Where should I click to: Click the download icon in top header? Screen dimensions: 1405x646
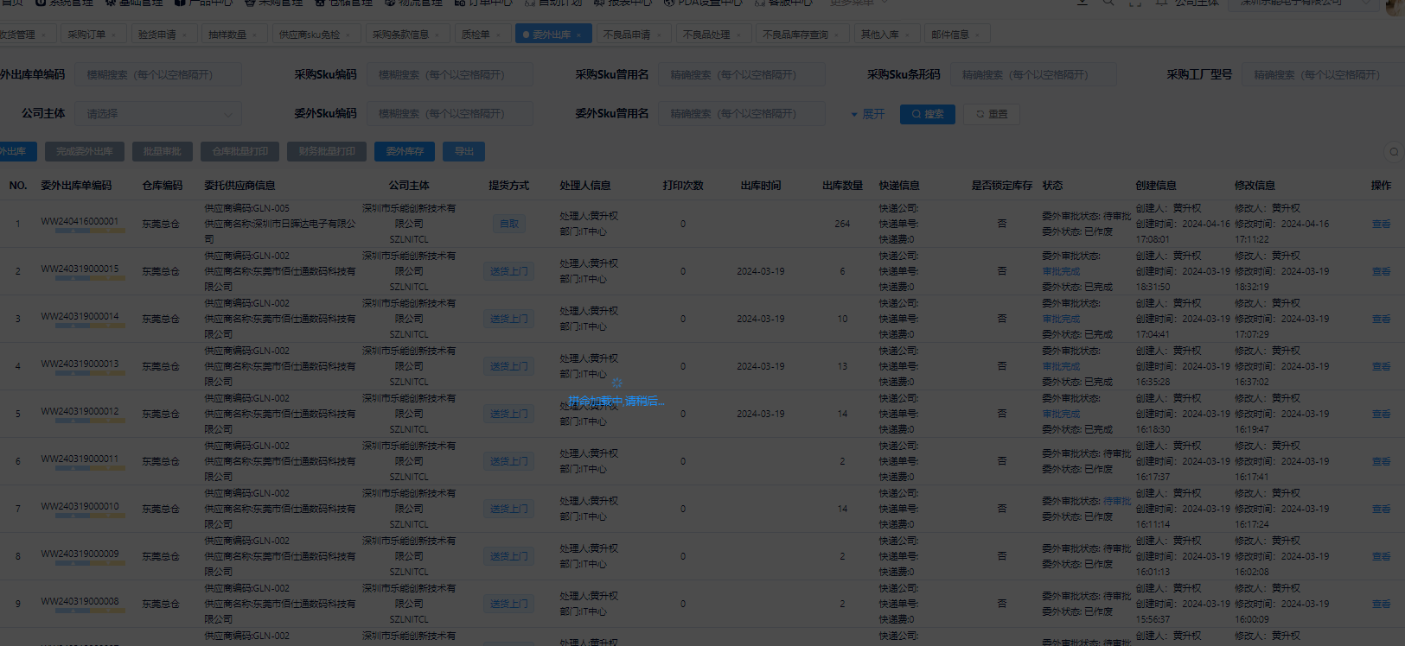point(1082,3)
